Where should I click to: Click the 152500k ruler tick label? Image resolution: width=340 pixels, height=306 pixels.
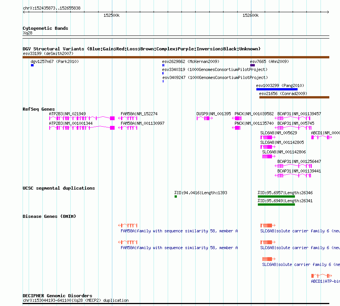[x=112, y=15]
